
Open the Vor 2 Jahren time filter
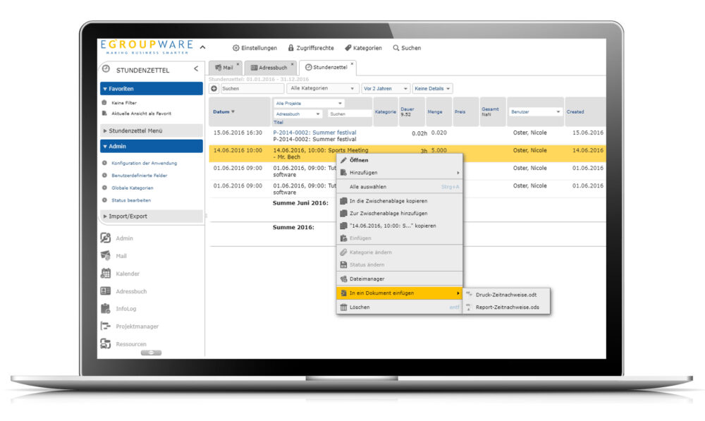pos(385,89)
